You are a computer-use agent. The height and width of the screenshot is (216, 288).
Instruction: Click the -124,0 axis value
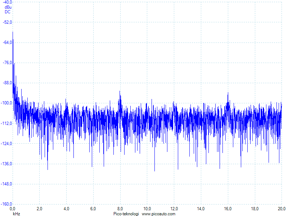coord(6,143)
